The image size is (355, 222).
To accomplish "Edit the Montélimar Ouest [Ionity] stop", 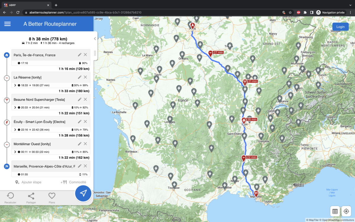I will [80, 144].
